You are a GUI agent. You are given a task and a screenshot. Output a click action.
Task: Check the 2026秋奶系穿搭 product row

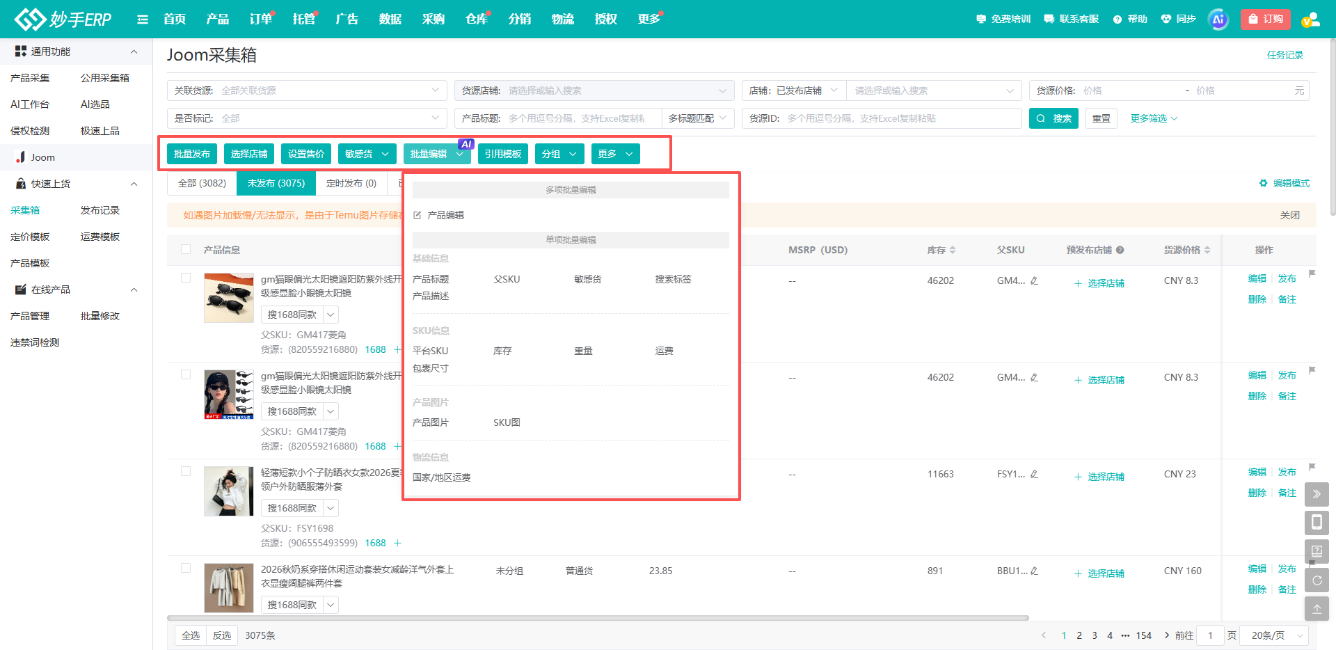pyautogui.click(x=186, y=568)
